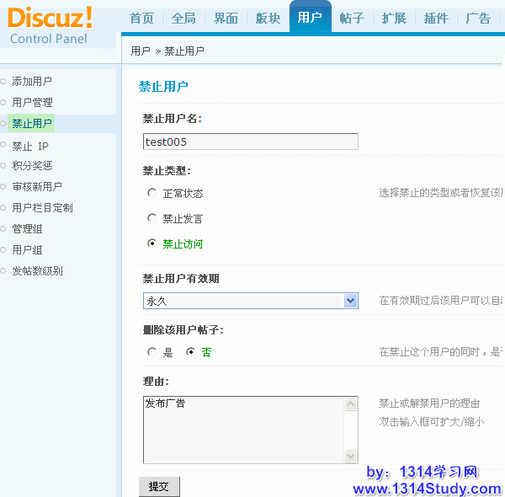The image size is (505, 497).
Task: Switch to the 全局 tab
Action: tap(183, 18)
